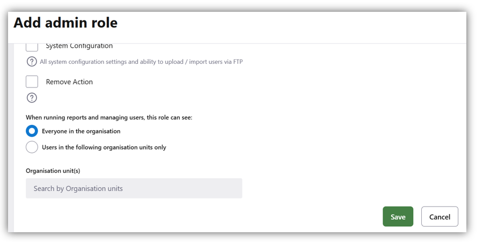Click help icon below Remove Action
The height and width of the screenshot is (251, 483).
[32, 98]
